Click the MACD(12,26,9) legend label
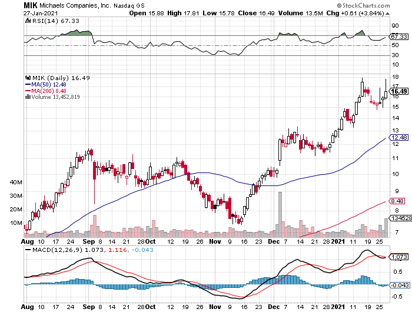Viewport: 412px width, 312px height. [x=57, y=250]
